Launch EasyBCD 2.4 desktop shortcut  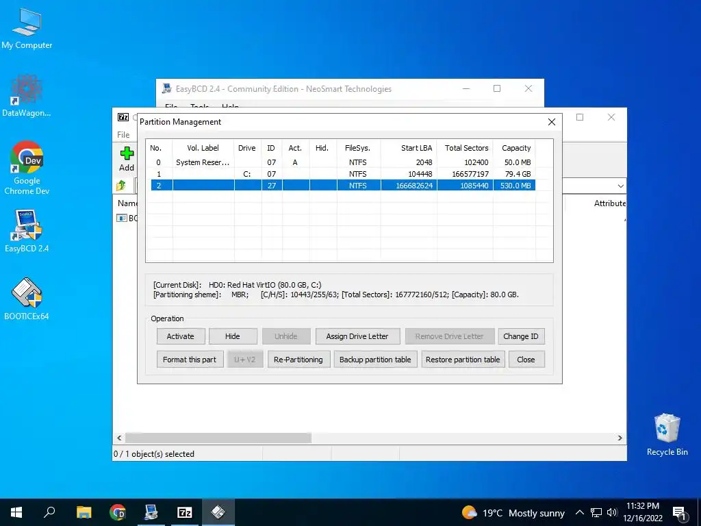(27, 231)
